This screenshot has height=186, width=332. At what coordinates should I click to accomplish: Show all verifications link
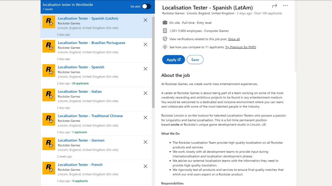[x=234, y=39]
